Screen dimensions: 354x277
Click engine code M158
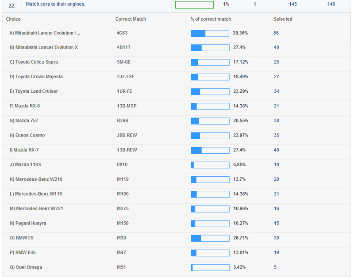click(x=123, y=223)
